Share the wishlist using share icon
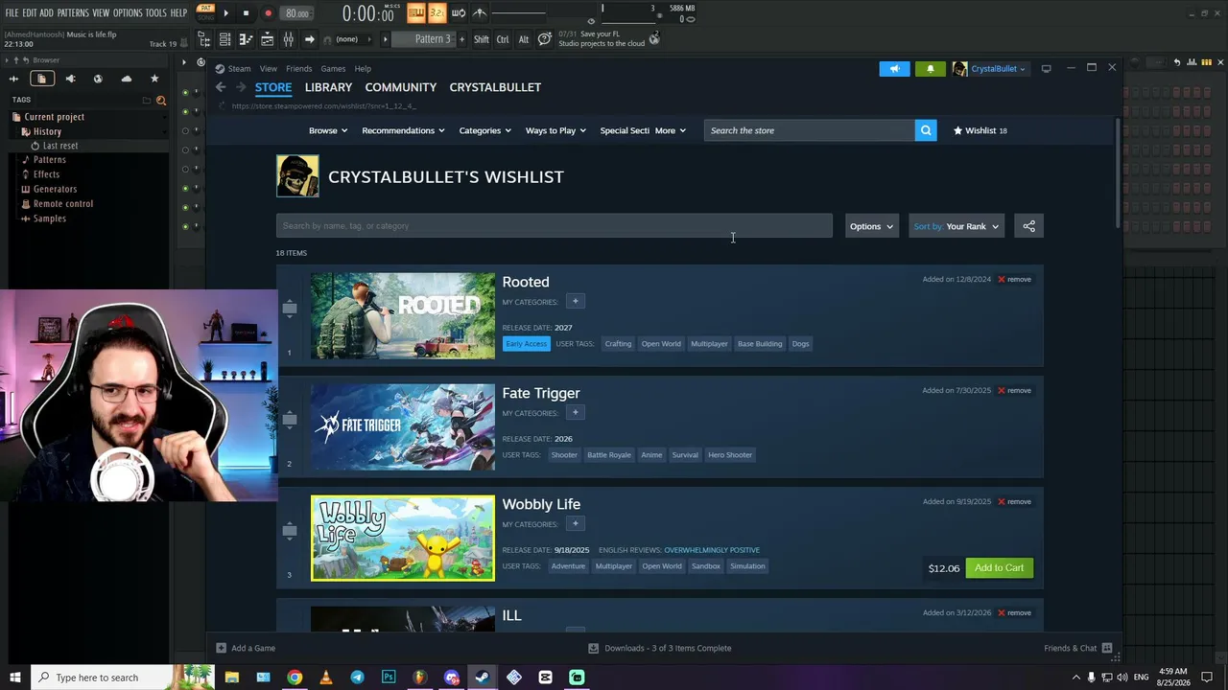Image resolution: width=1228 pixels, height=690 pixels. pyautogui.click(x=1028, y=226)
